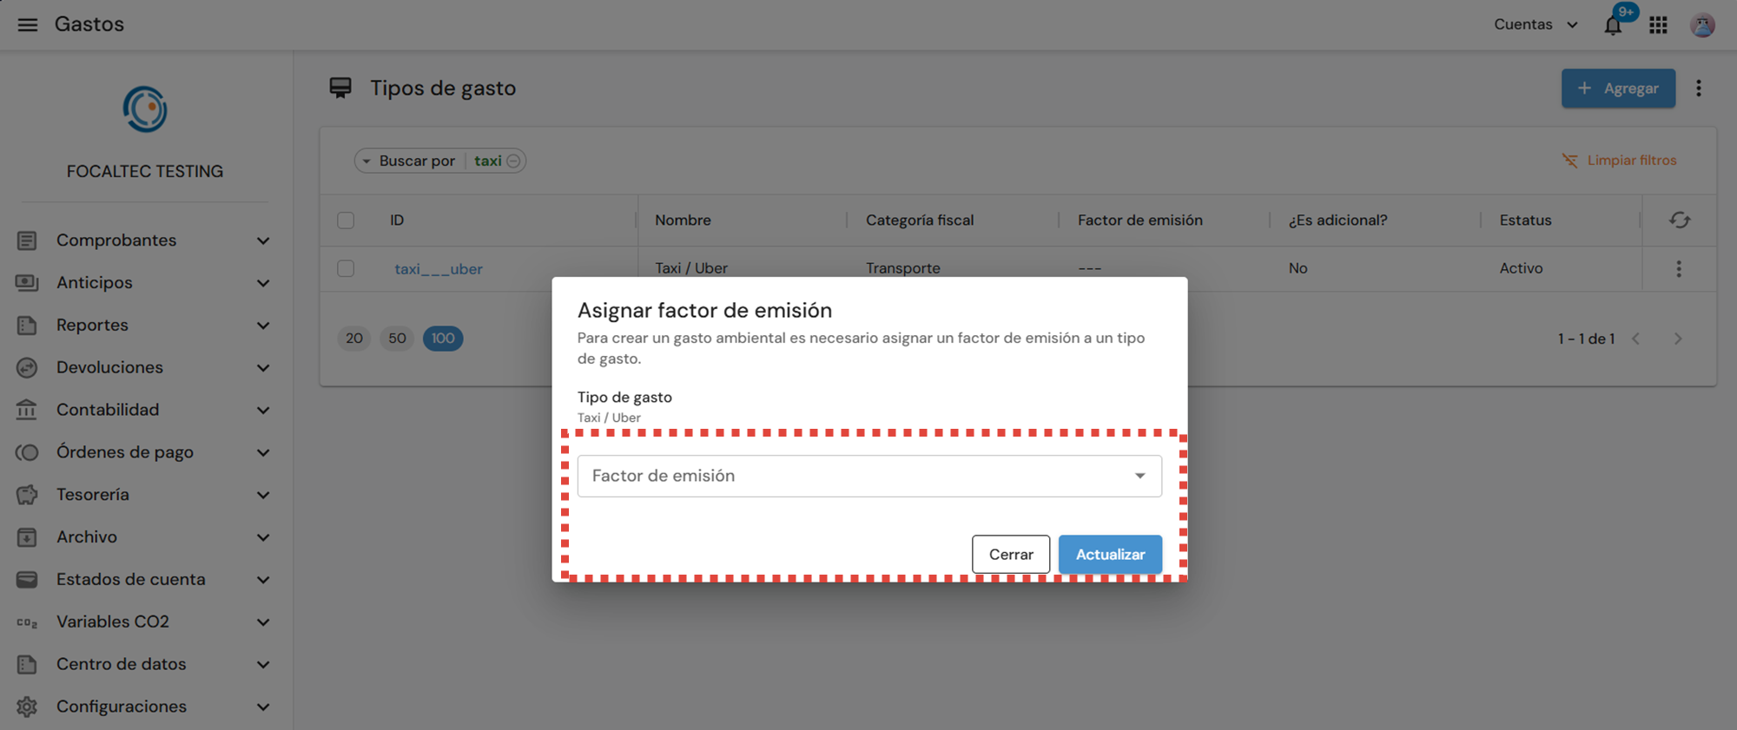The width and height of the screenshot is (1737, 730).
Task: Toggle the select-all header checkbox
Action: (x=346, y=220)
